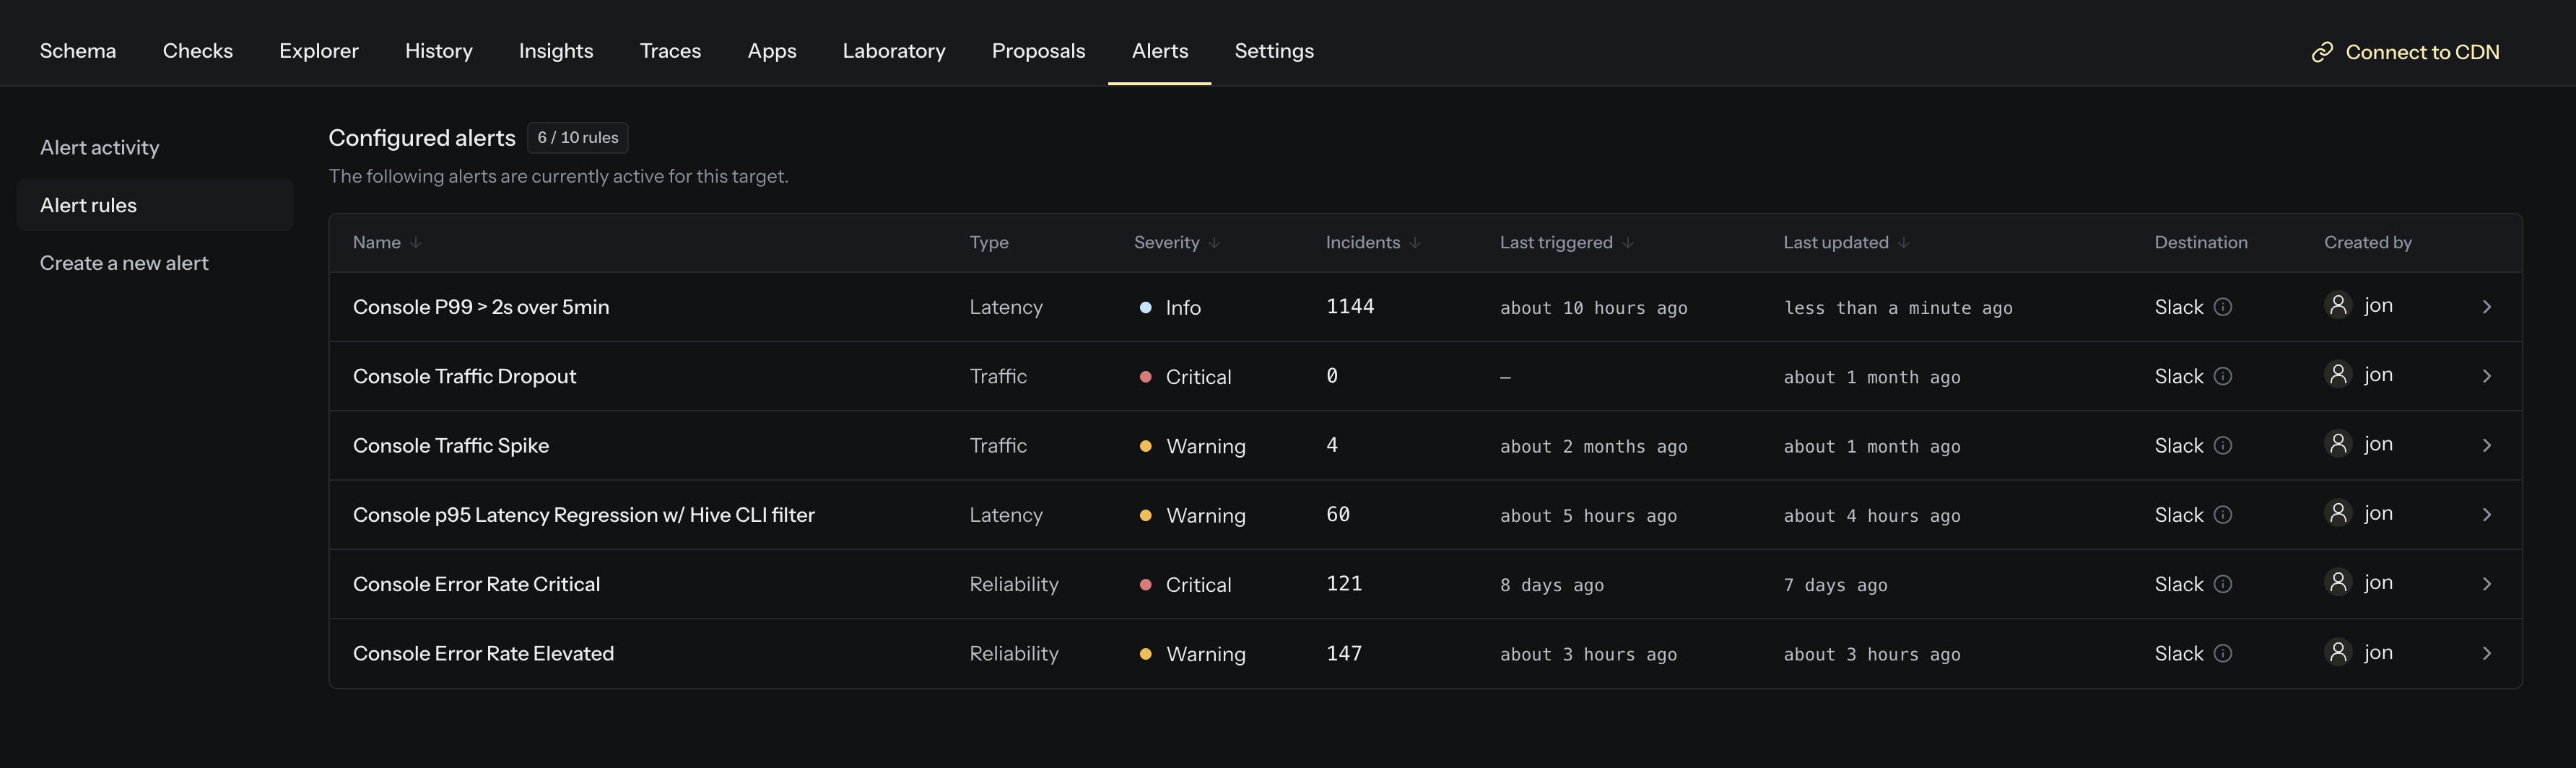Click the link icon beside Connect to CDN
Viewport: 2576px width, 768px height.
click(x=2322, y=52)
